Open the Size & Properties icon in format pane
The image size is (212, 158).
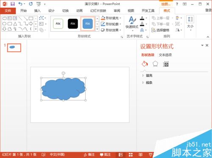point(166,64)
